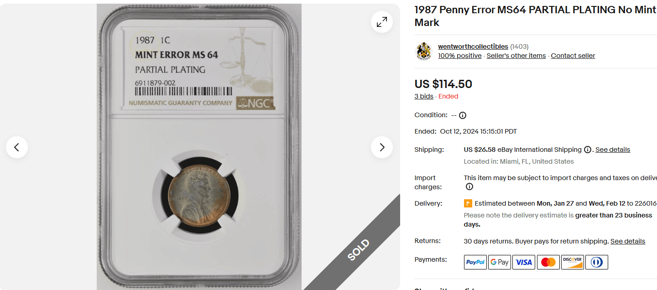Click the Diners Club payment icon
The height and width of the screenshot is (290, 657).
point(596,262)
